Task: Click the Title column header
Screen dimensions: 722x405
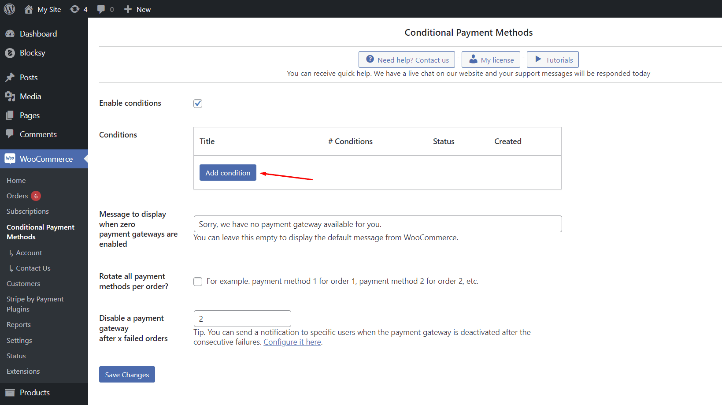Action: [x=207, y=141]
